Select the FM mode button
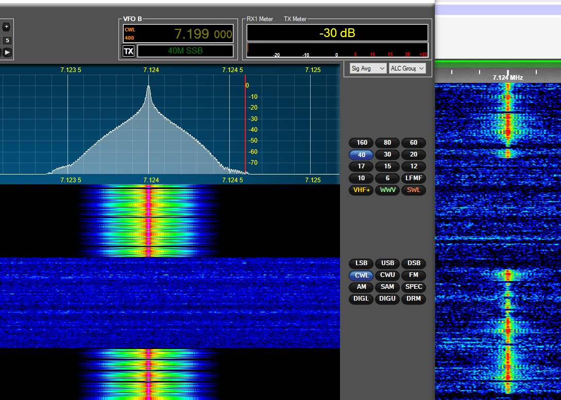Screen dimensions: 561x400 pyautogui.click(x=414, y=275)
